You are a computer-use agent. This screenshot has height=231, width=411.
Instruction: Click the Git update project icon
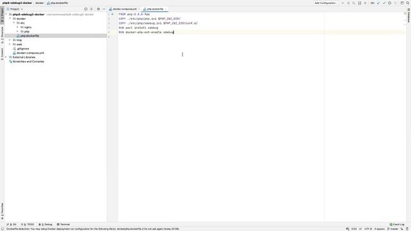[378, 3]
